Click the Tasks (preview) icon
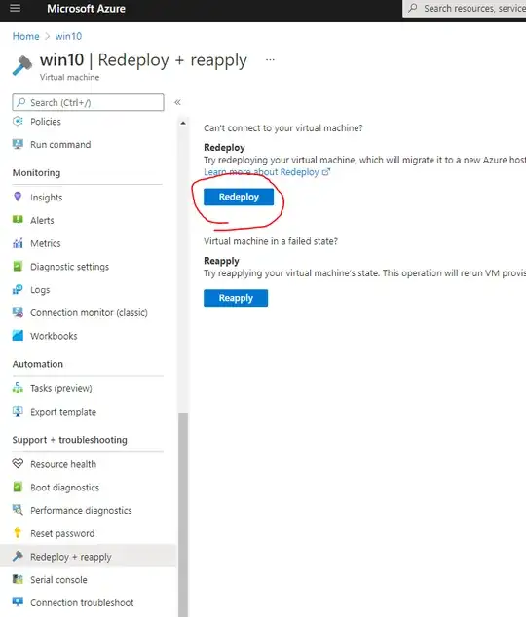 (18, 388)
